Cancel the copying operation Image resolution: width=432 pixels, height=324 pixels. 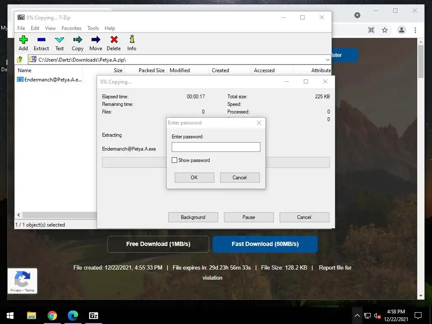pos(304,217)
